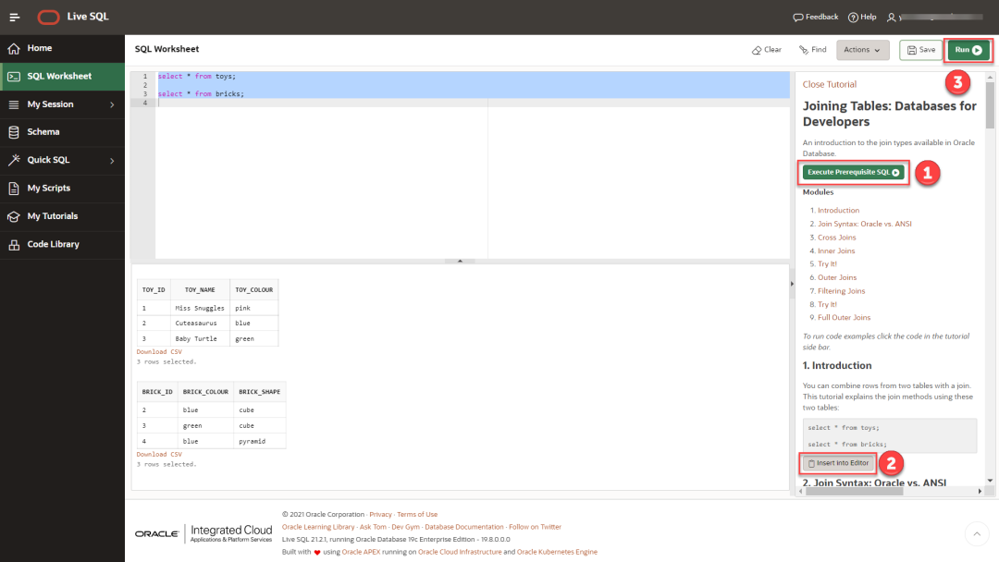Open the Terms of Use footer link
This screenshot has width=999, height=562.
pyautogui.click(x=417, y=514)
